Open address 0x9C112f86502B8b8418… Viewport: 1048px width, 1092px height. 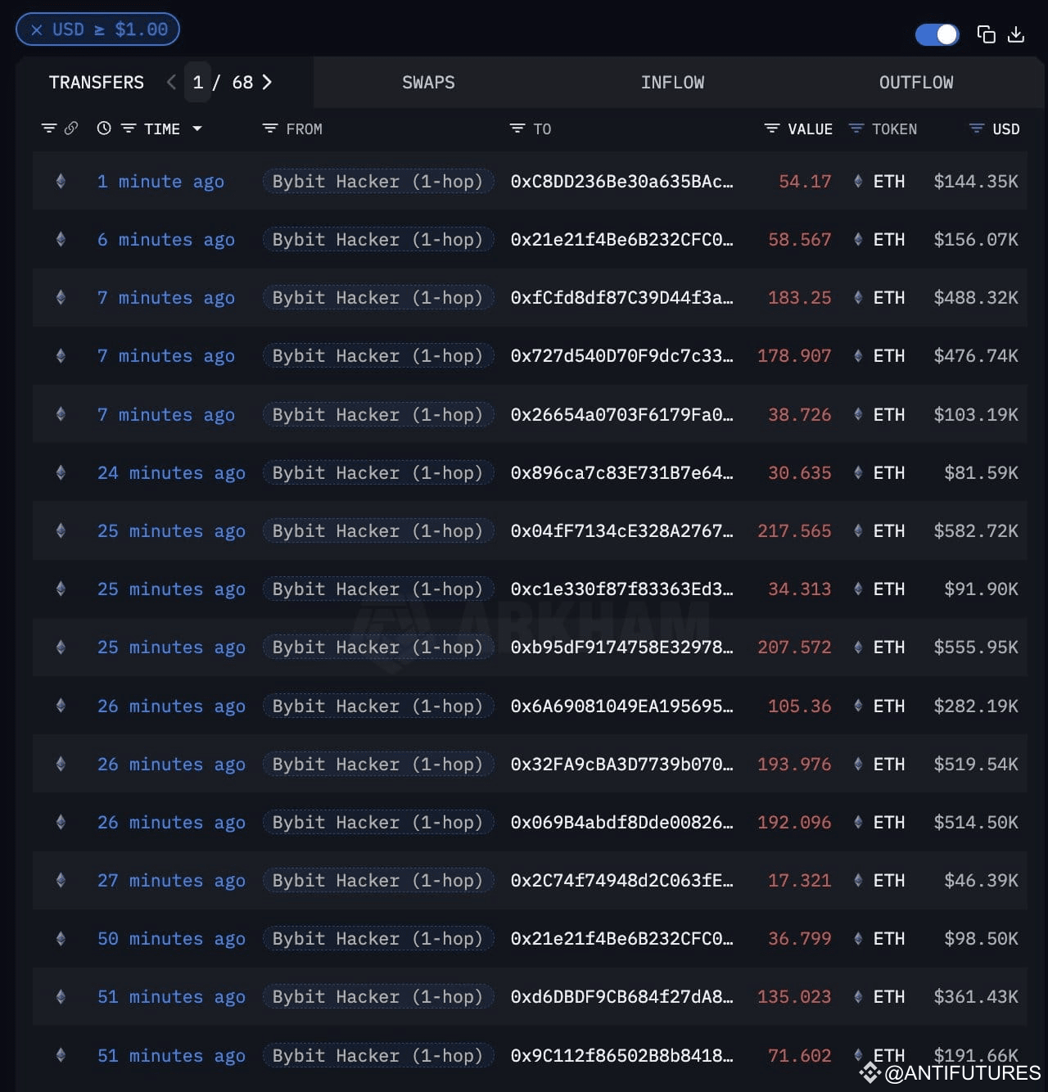(622, 1055)
